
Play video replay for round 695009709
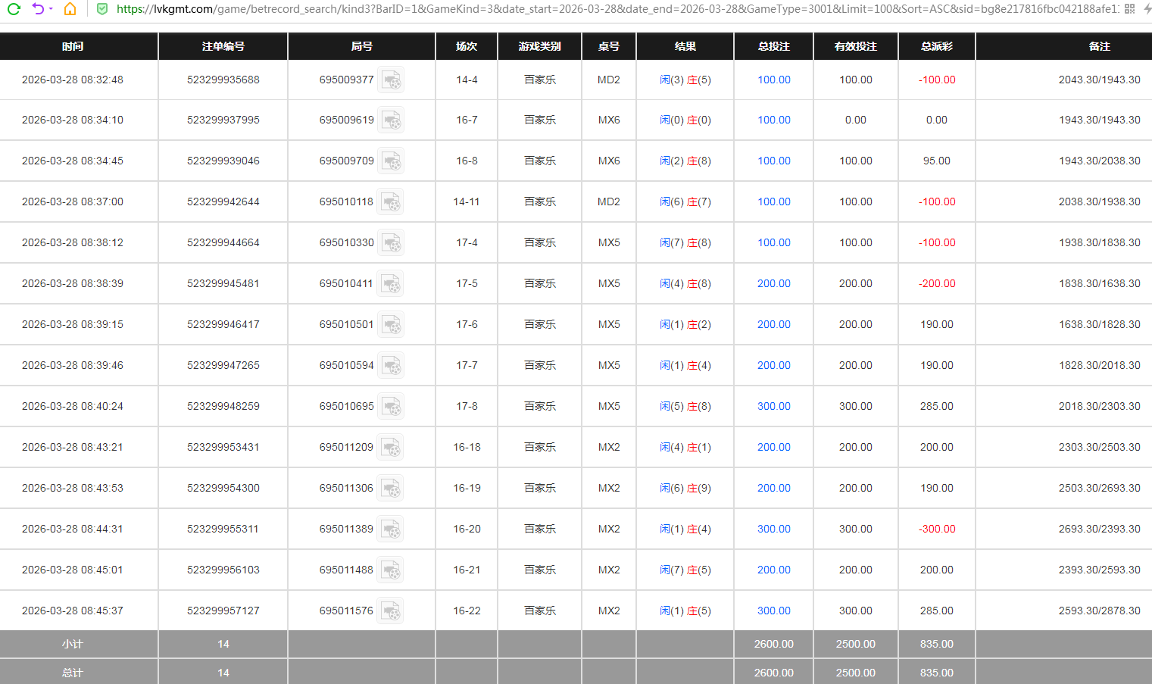[x=391, y=161]
